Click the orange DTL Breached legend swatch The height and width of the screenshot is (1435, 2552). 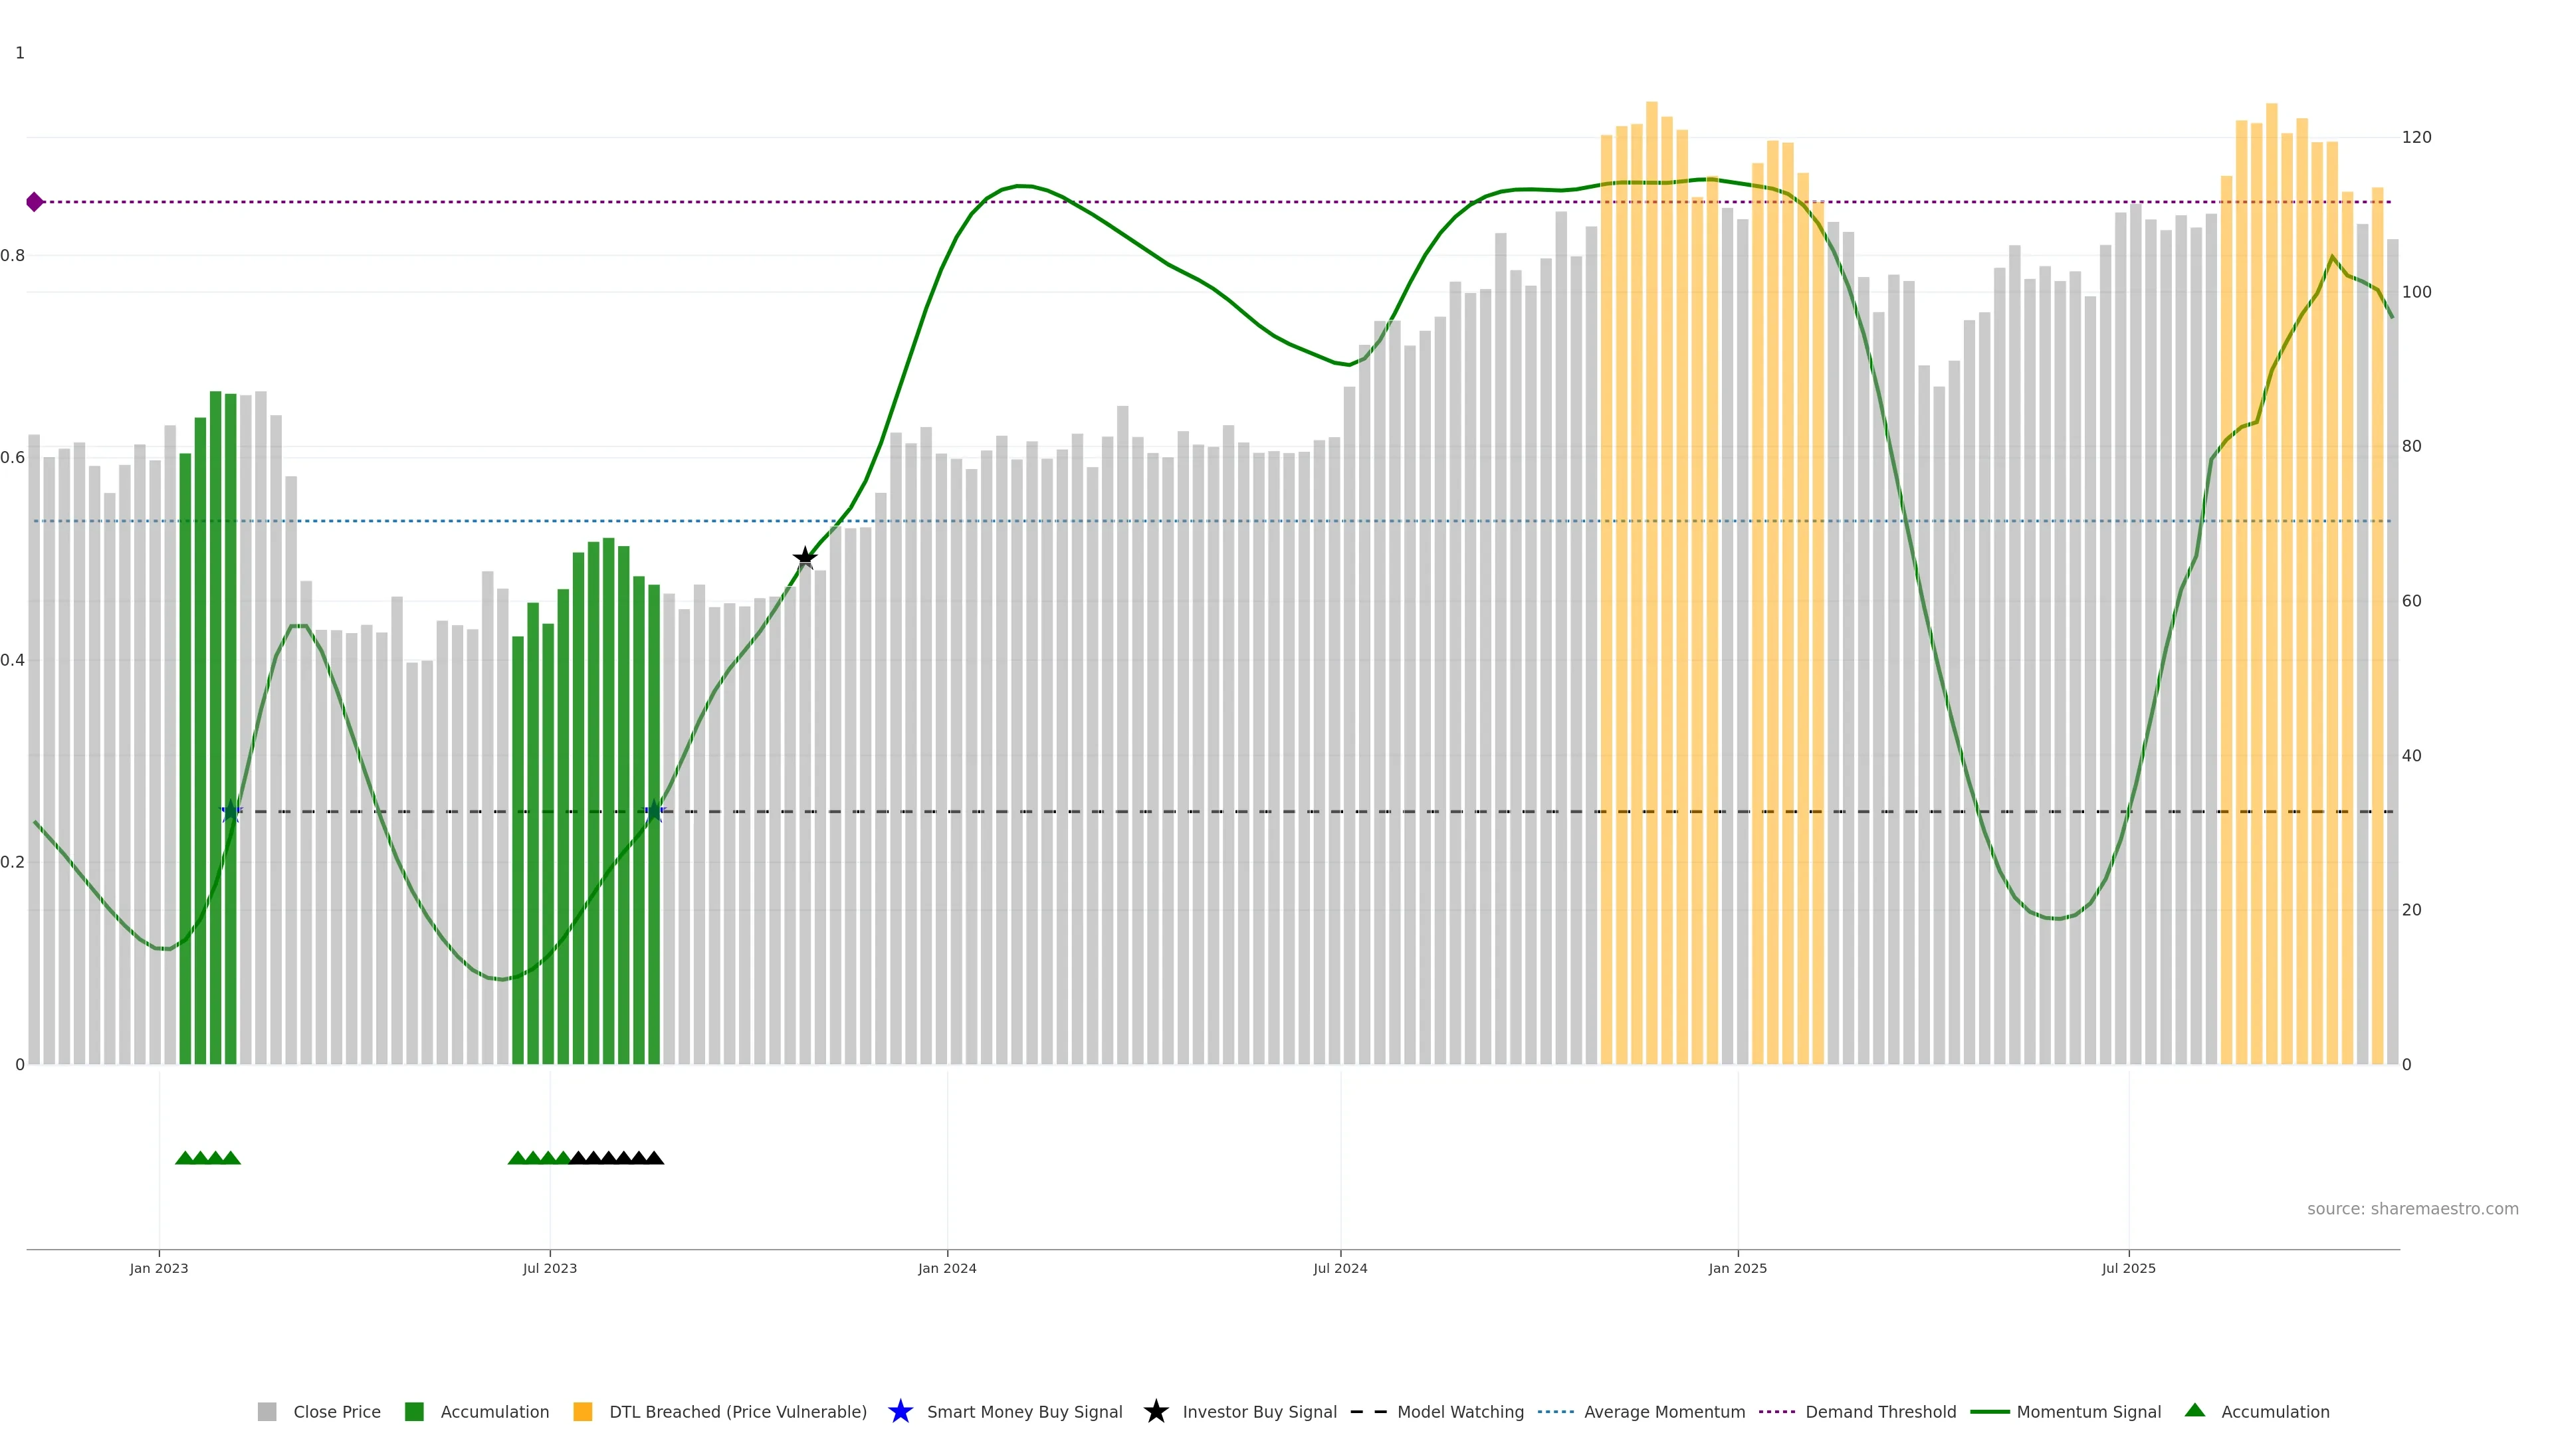pos(583,1412)
